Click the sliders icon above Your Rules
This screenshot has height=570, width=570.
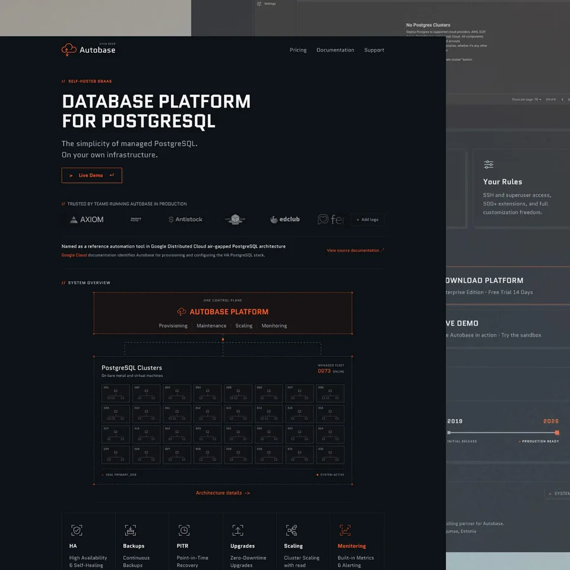click(x=489, y=164)
